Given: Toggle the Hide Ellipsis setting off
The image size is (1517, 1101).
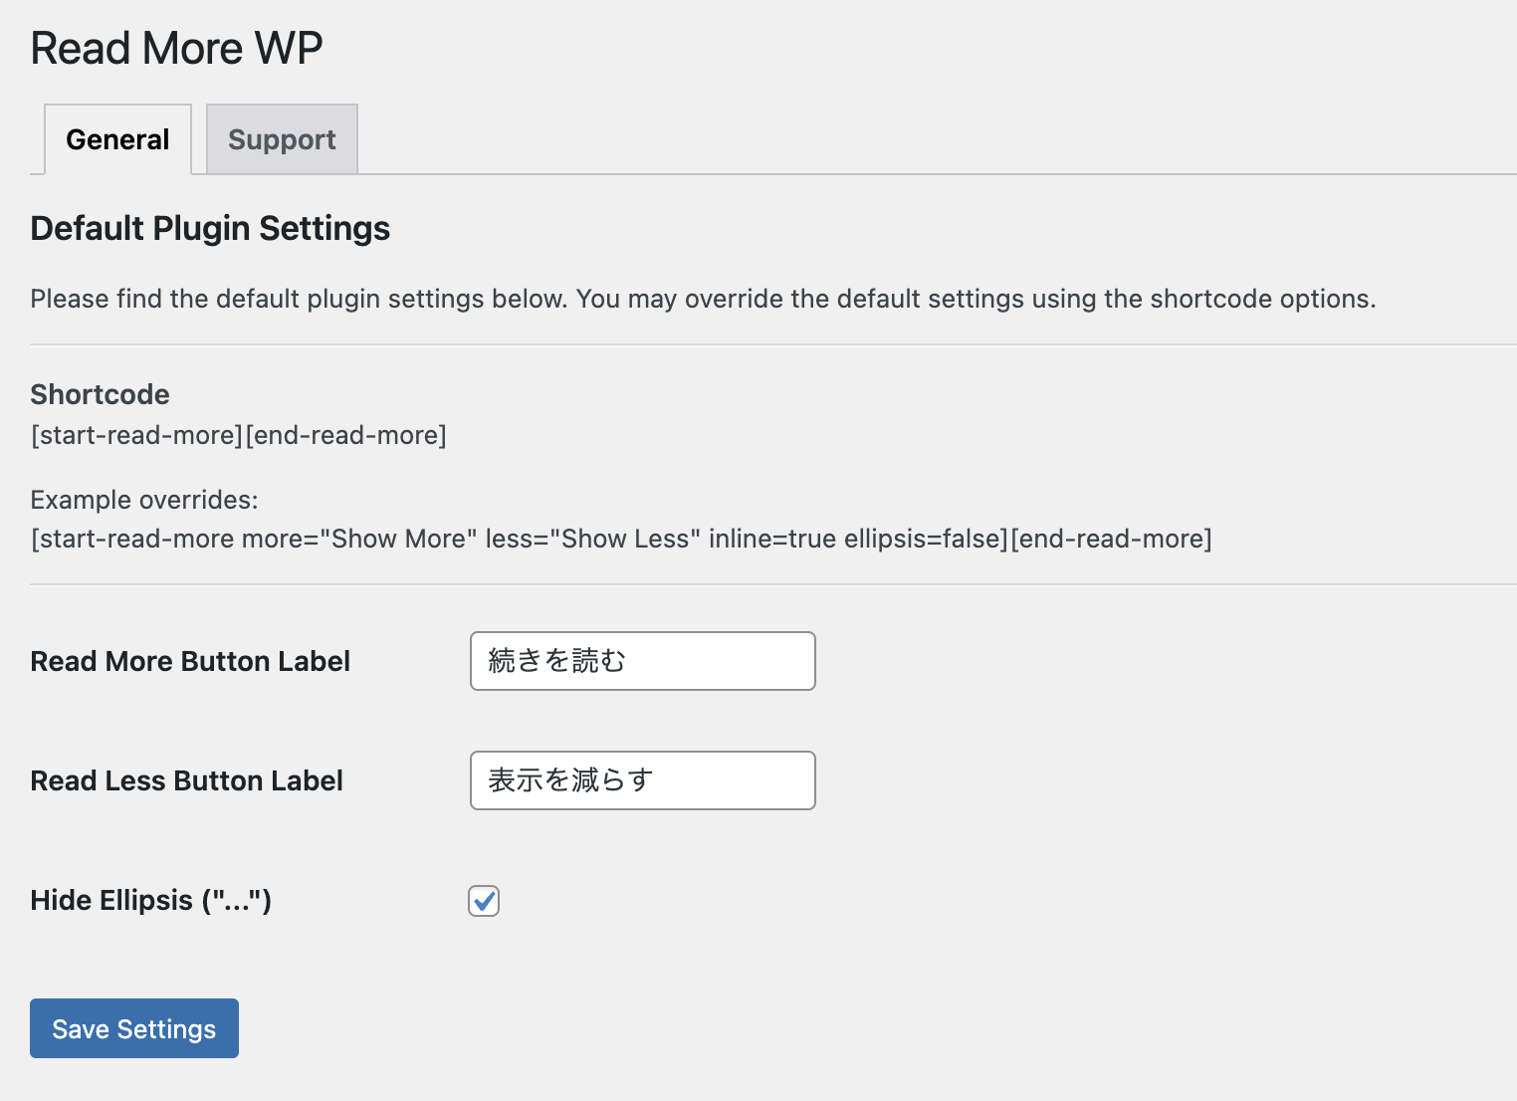Looking at the screenshot, I should tap(484, 901).
